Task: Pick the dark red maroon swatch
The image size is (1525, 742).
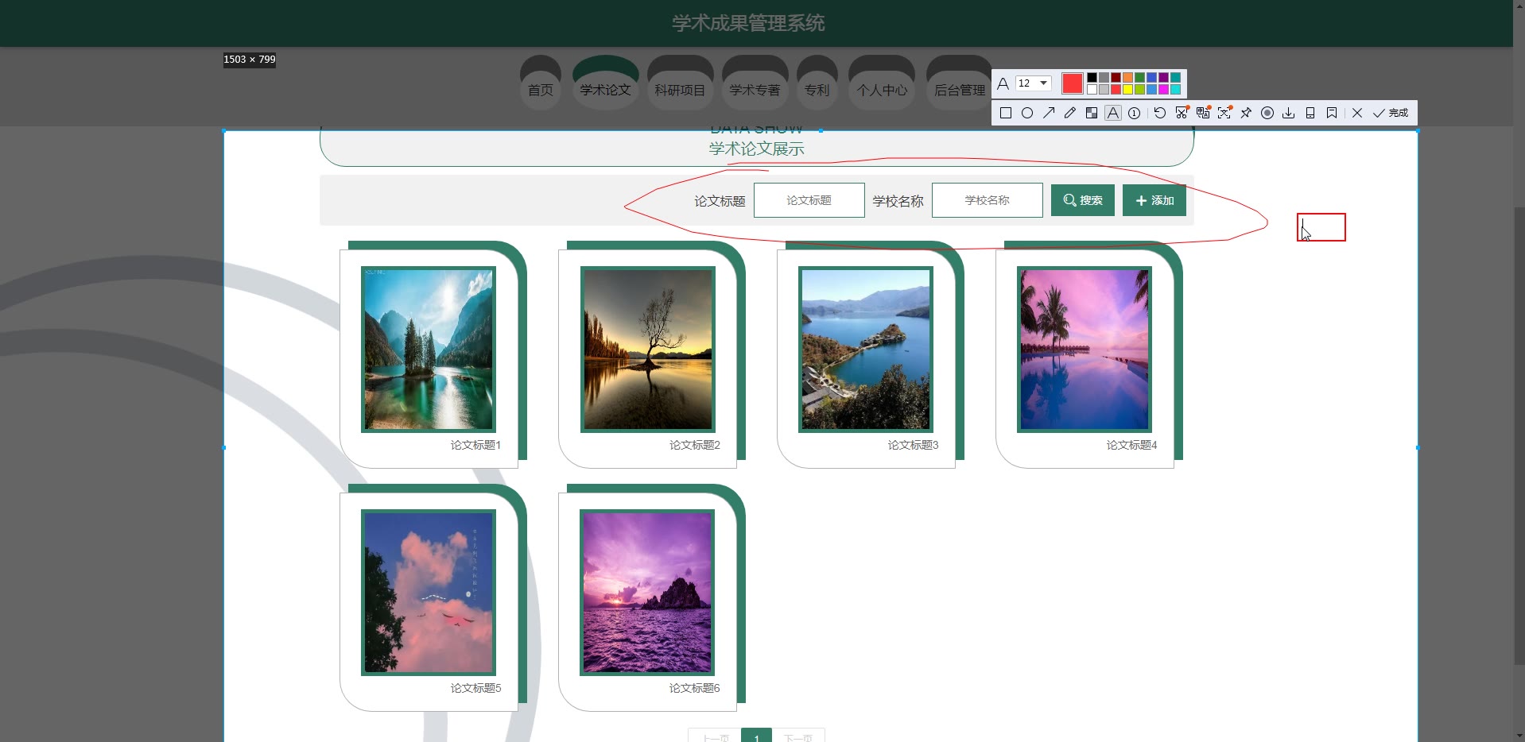Action: pyautogui.click(x=1116, y=78)
